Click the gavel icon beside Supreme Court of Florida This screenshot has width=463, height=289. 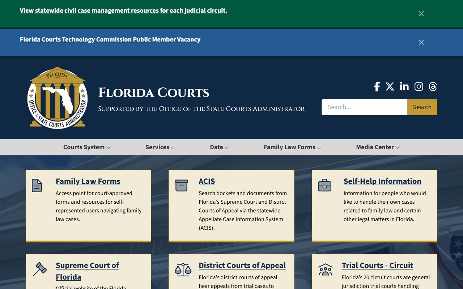point(40,269)
